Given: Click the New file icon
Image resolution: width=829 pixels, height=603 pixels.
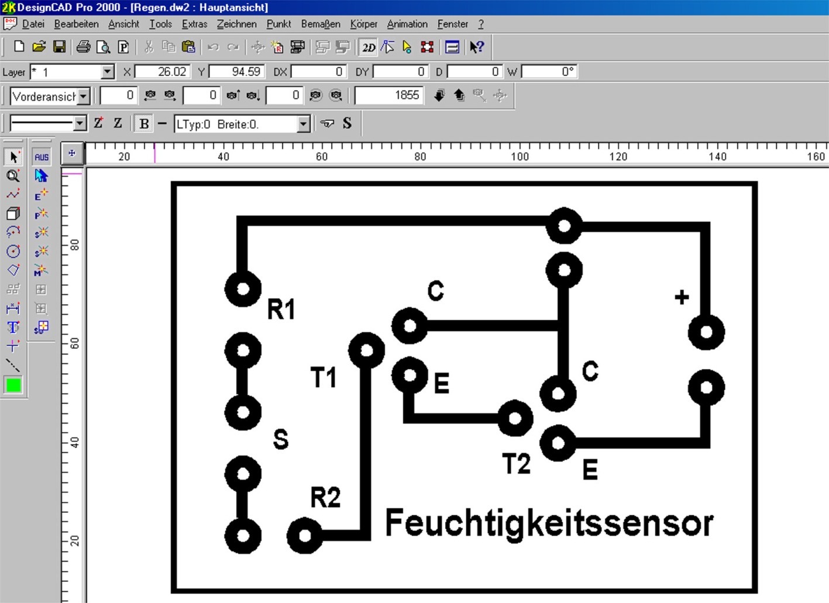Looking at the screenshot, I should click(19, 47).
